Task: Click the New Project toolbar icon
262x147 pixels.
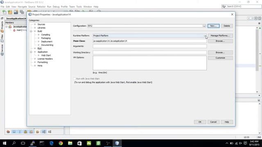Action: [x=10, y=12]
